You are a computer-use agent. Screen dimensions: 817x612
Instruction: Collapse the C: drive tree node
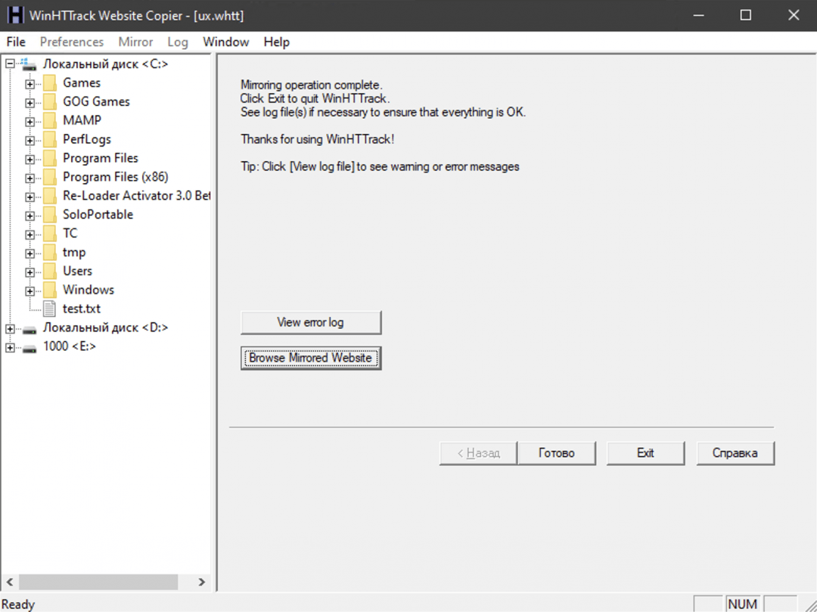point(10,64)
